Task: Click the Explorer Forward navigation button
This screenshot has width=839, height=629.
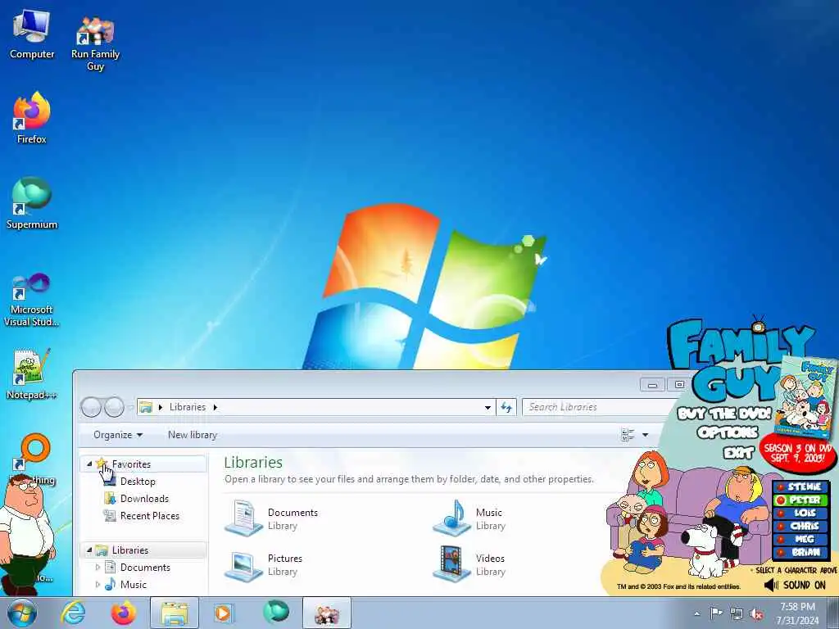Action: coord(114,407)
